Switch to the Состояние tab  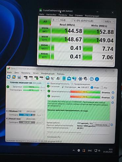point(53,86)
